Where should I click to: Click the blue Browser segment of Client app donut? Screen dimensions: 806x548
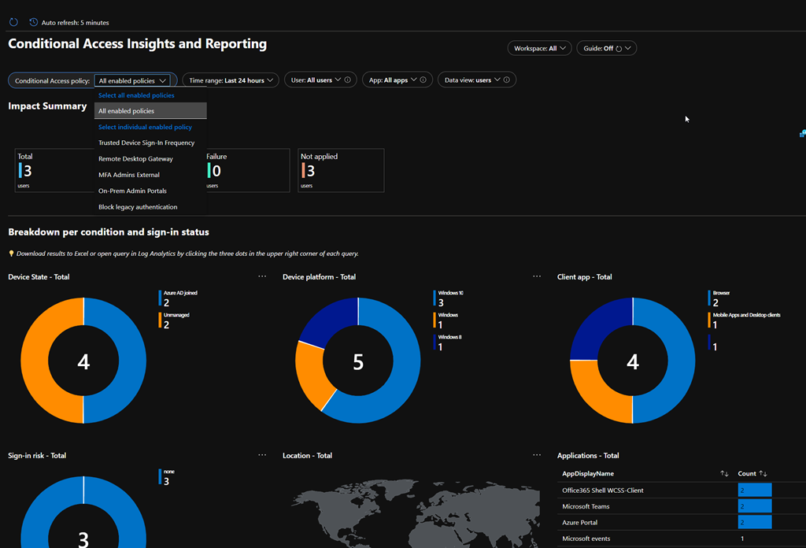click(x=682, y=361)
